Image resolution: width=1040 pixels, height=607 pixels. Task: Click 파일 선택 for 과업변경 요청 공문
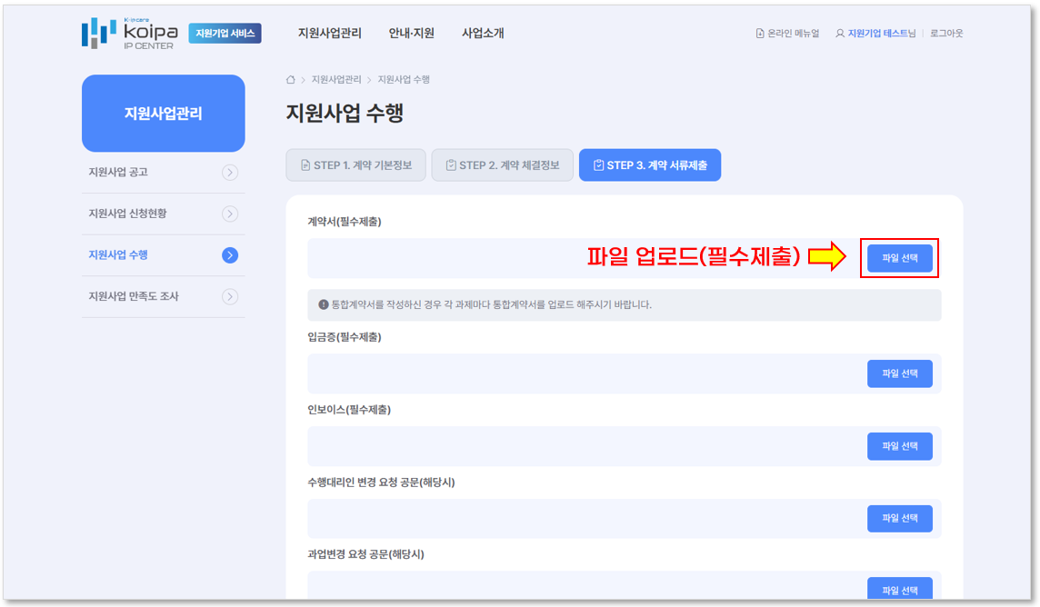click(899, 589)
